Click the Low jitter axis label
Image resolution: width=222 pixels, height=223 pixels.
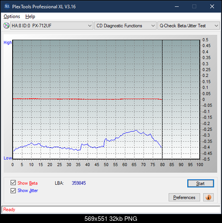8,158
